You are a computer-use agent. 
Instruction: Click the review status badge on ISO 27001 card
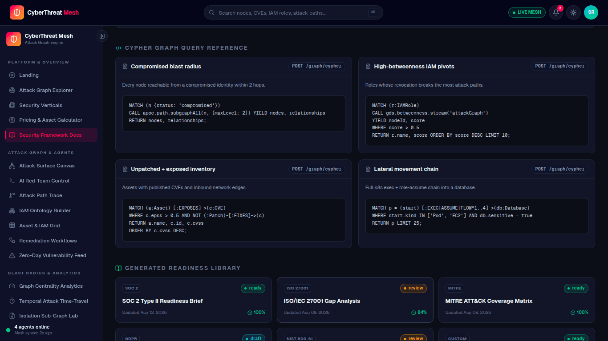pyautogui.click(x=413, y=288)
